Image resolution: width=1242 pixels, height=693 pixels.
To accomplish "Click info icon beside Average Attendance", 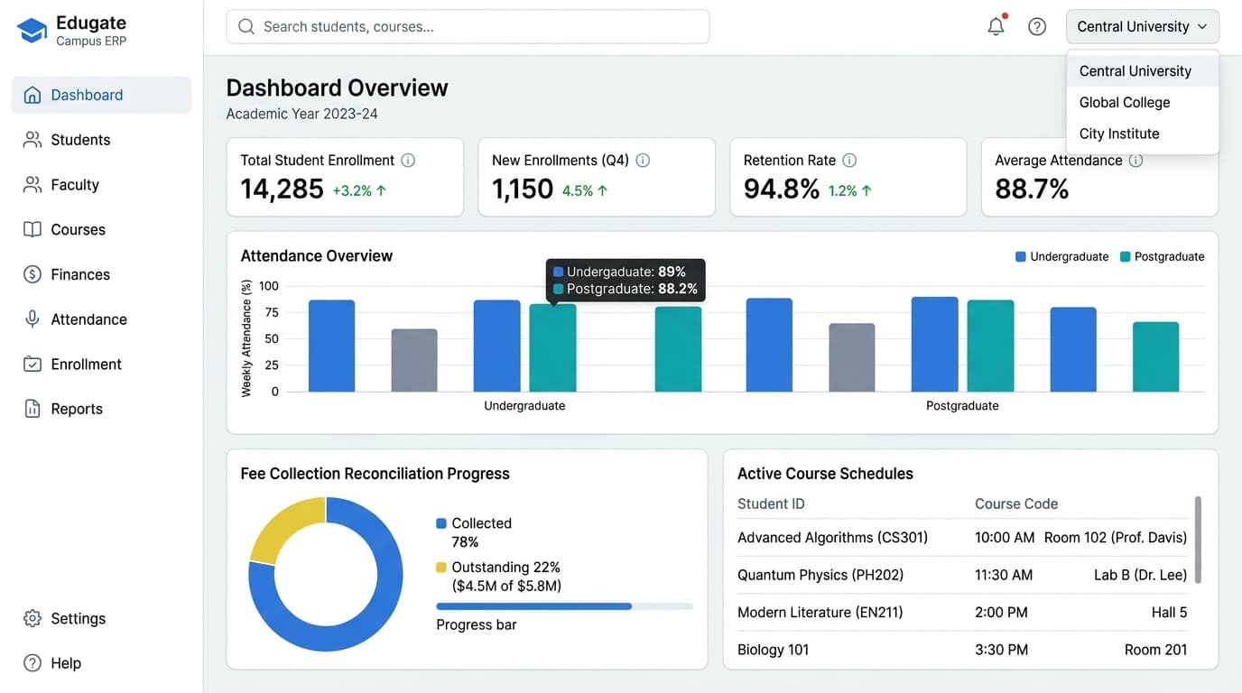I will 1135,161.
